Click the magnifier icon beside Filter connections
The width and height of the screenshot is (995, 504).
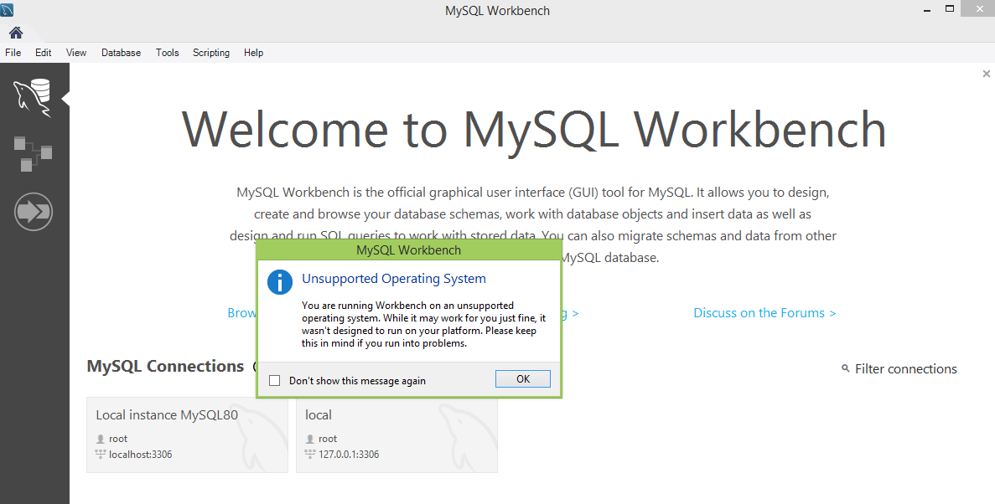click(x=845, y=368)
